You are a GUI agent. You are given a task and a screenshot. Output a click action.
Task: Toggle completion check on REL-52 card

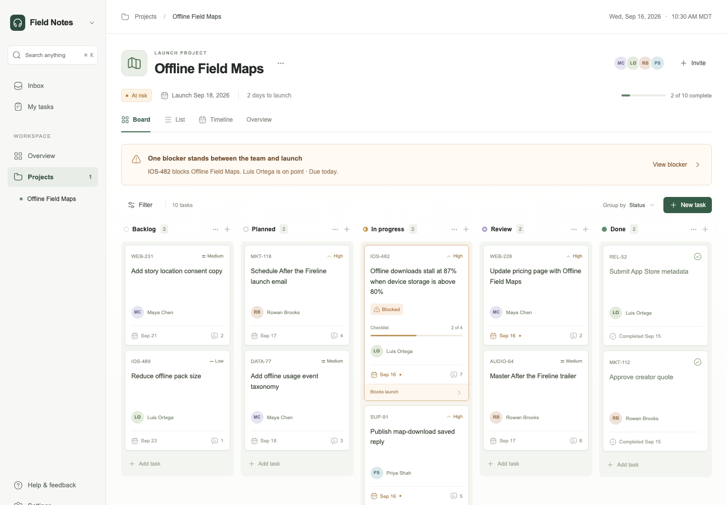click(698, 257)
